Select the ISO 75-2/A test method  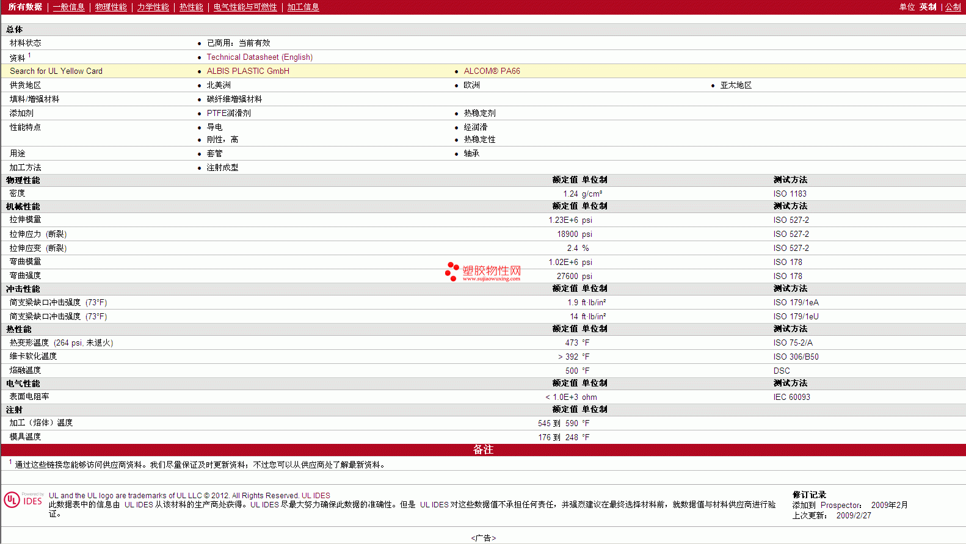[x=793, y=343]
